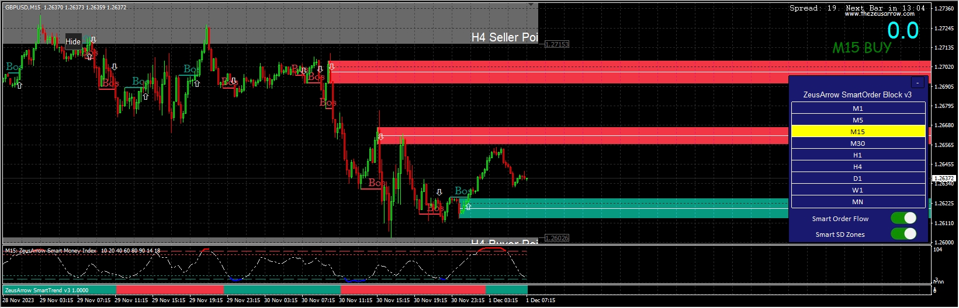Click the 1 Dec 07:15 time axis label
This screenshot has width=959, height=308.
click(x=541, y=300)
